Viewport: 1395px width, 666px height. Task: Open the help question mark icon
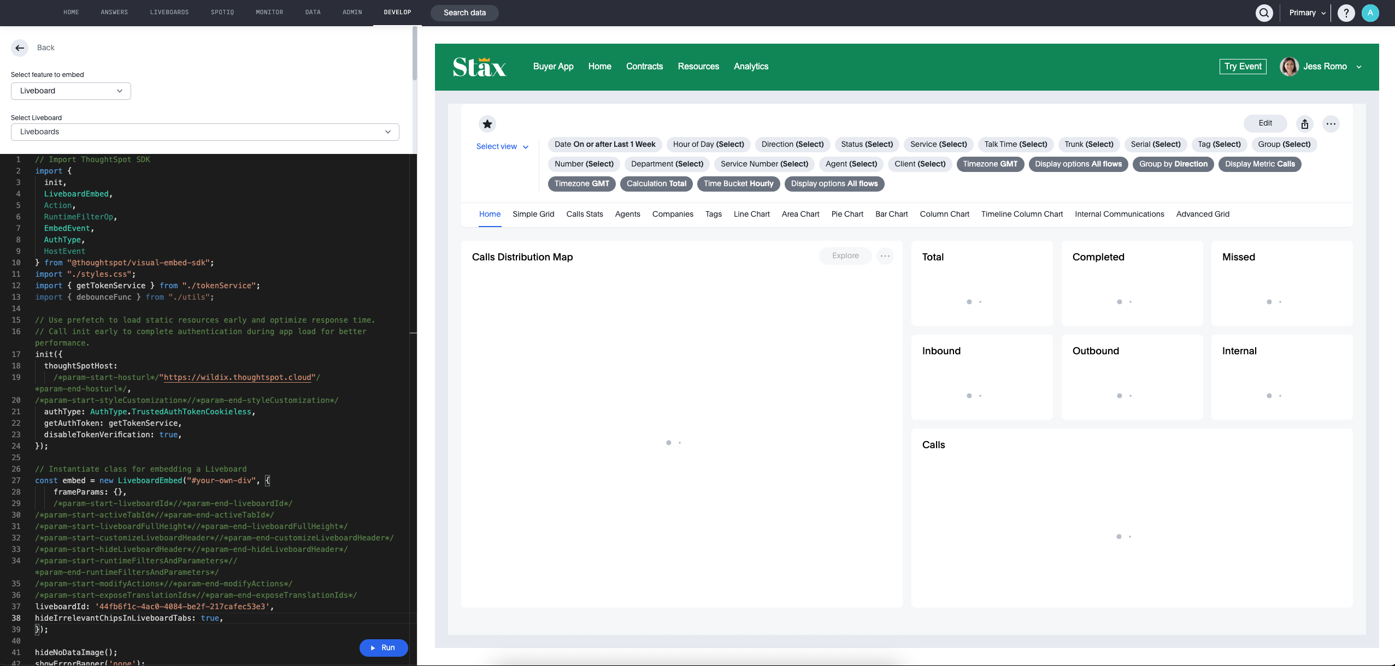pyautogui.click(x=1346, y=13)
